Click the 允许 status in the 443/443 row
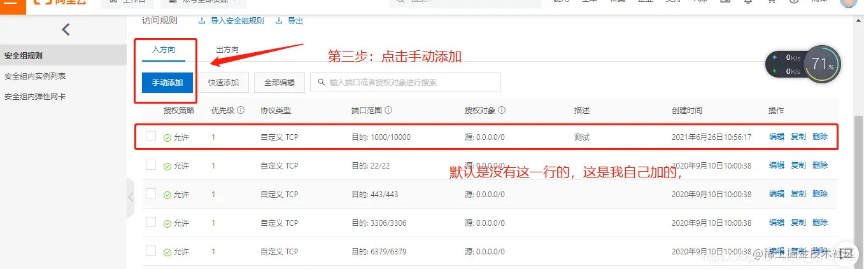 tap(176, 195)
